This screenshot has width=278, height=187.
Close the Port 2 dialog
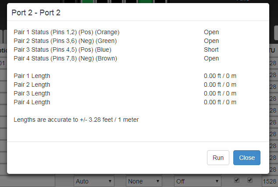tap(246, 158)
